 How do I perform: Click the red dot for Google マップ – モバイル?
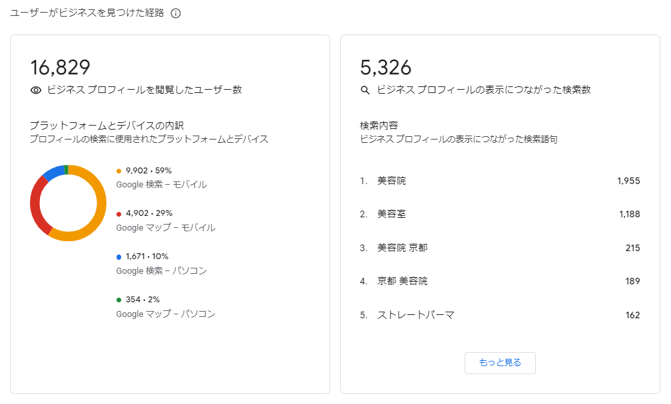tap(119, 214)
